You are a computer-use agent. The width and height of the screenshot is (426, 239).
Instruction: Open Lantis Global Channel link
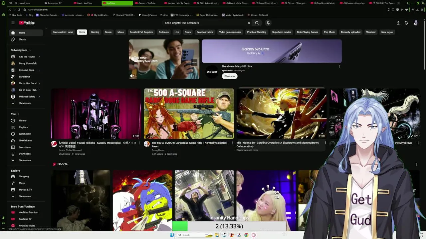point(70,150)
